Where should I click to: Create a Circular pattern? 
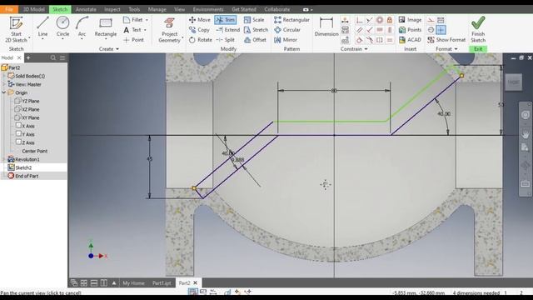(x=287, y=30)
